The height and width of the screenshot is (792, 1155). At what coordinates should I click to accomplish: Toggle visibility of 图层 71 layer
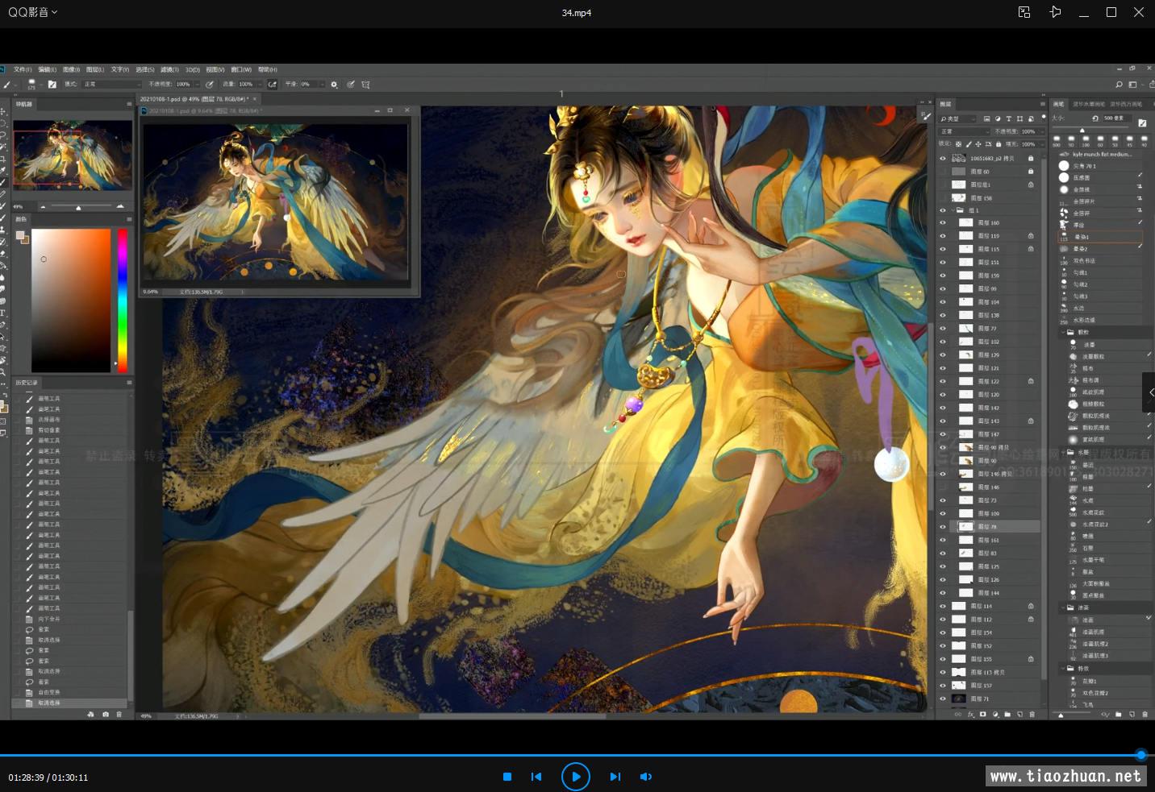click(942, 699)
